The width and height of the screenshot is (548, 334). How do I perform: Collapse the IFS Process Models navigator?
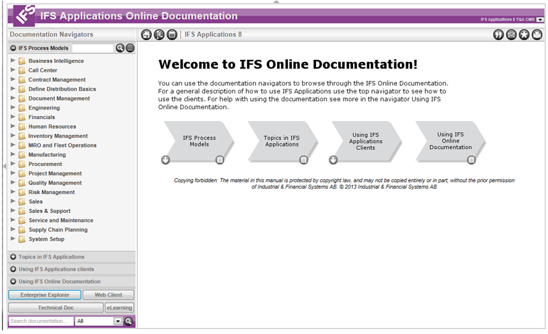coord(13,48)
